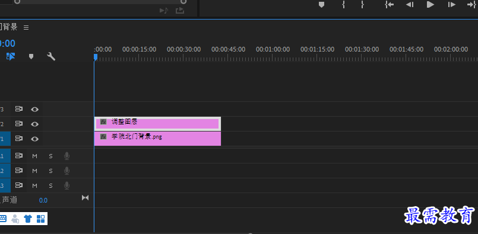Open the IME skin shirt icon
The image size is (478, 234).
[x=28, y=219]
